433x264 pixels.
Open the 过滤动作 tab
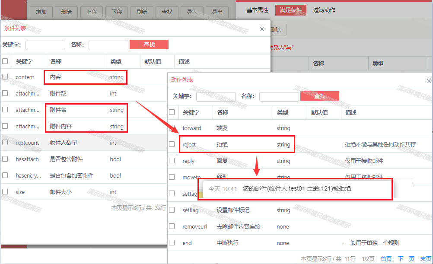324,10
